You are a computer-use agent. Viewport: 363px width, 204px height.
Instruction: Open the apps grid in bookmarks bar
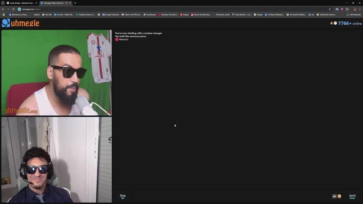4,14
